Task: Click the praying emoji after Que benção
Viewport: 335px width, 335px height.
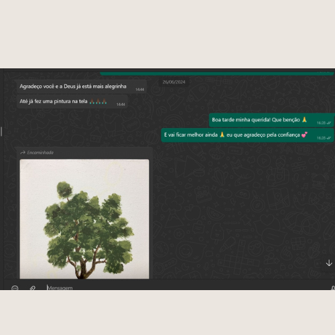Action: tap(304, 120)
